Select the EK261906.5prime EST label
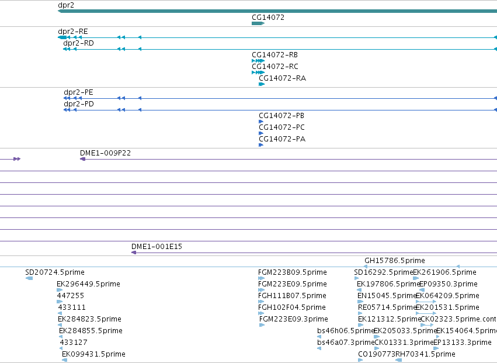 444,272
